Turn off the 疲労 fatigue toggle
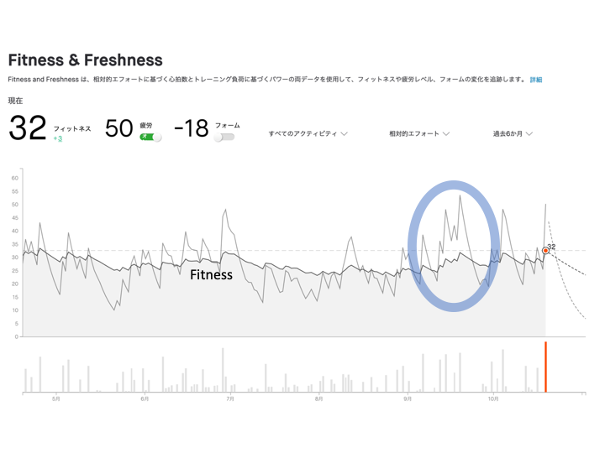This screenshot has height=453, width=605. (x=150, y=137)
